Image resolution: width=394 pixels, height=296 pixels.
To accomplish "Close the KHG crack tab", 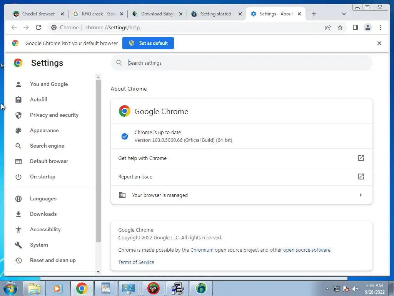I will [122, 14].
